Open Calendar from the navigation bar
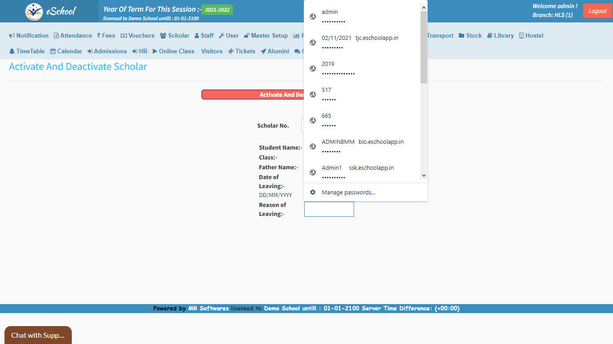This screenshot has width=613, height=344. tap(66, 52)
